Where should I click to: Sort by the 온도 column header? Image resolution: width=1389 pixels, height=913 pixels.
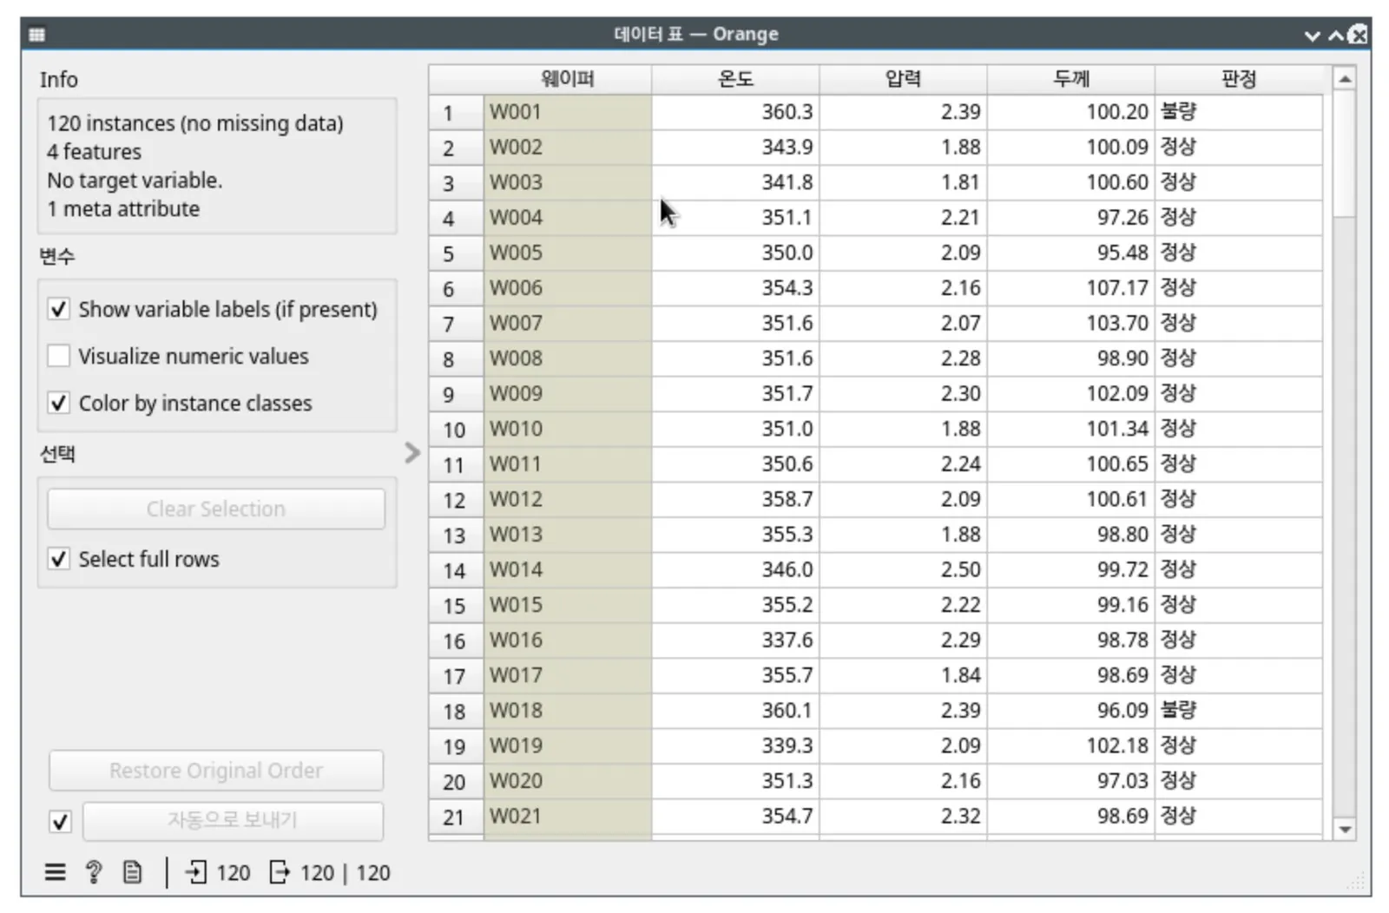pos(735,79)
